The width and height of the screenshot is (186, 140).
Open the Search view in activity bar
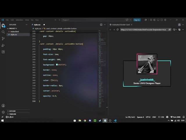point(3,32)
